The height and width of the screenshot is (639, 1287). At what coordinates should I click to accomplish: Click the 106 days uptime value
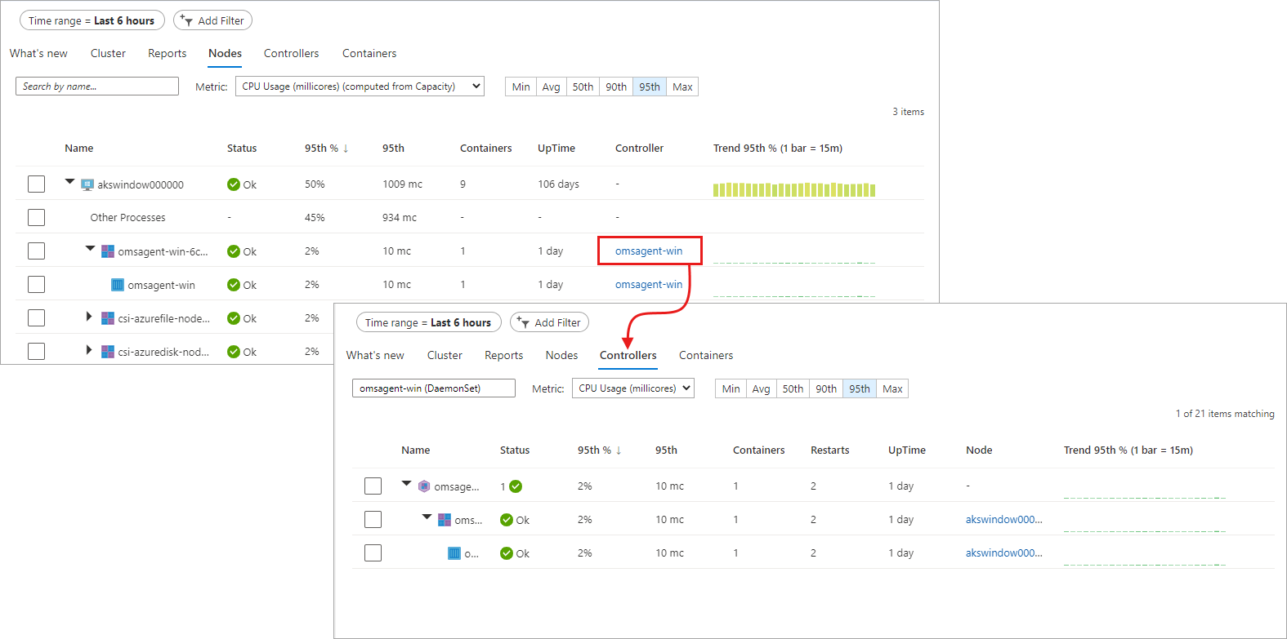559,184
